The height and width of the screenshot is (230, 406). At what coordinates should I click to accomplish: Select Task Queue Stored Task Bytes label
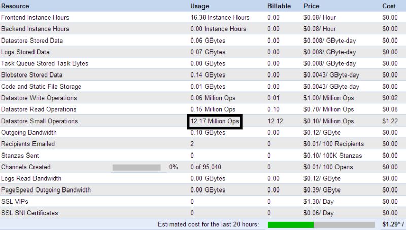45,63
